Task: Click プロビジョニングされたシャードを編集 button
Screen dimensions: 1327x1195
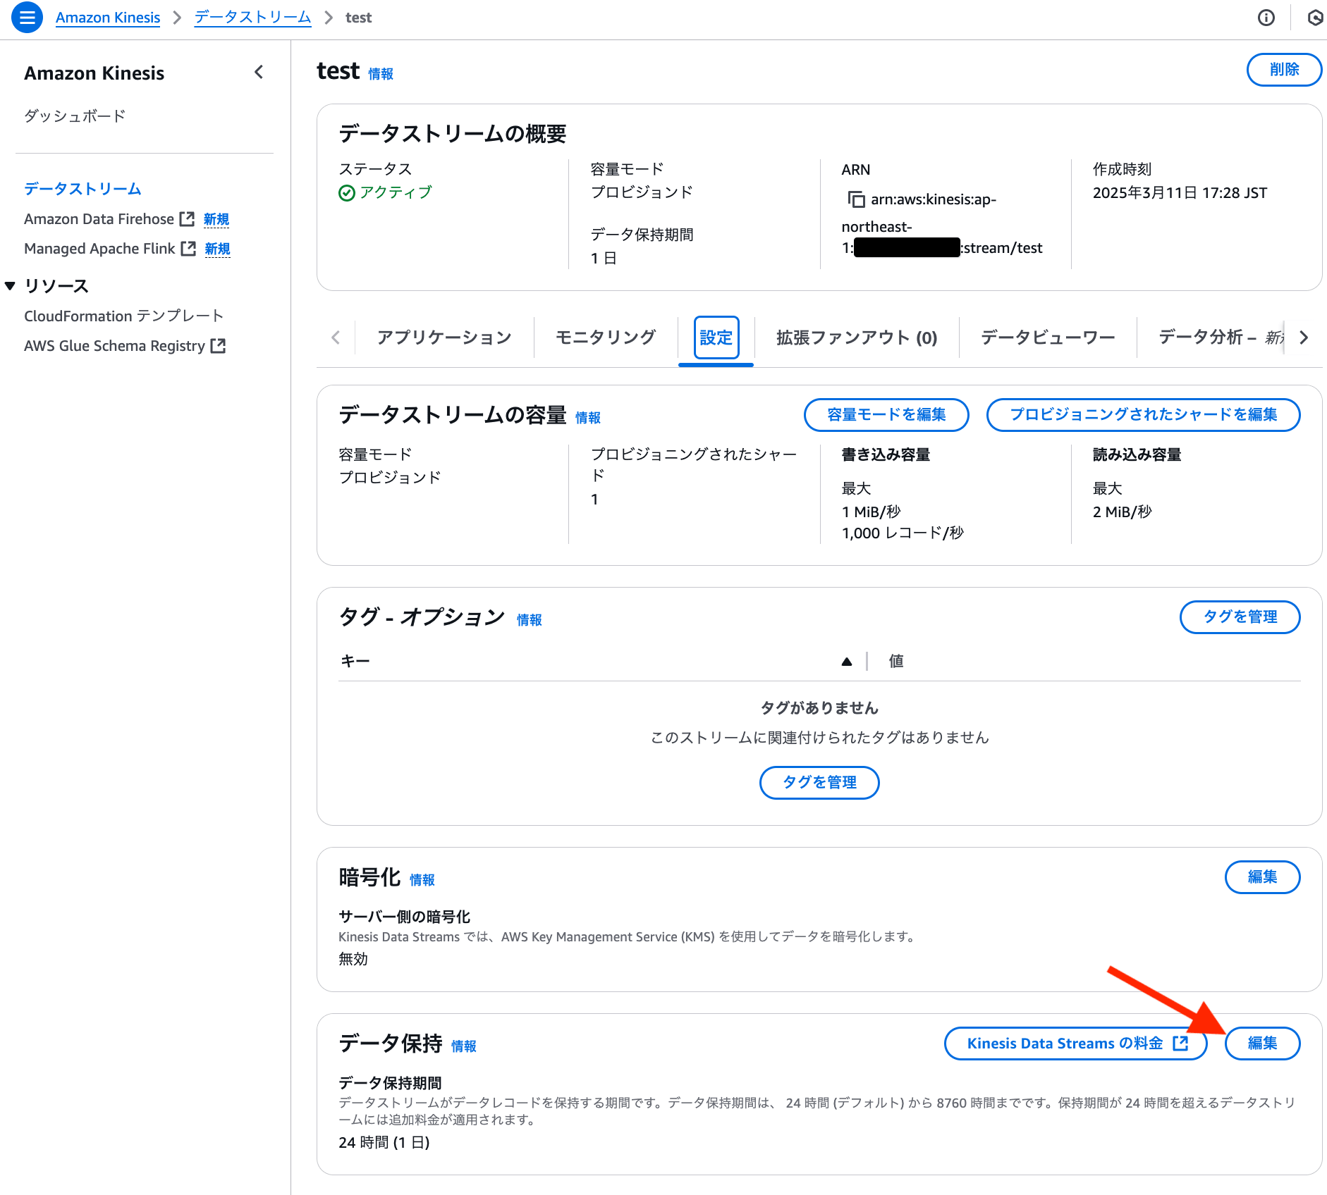Action: [x=1143, y=415]
